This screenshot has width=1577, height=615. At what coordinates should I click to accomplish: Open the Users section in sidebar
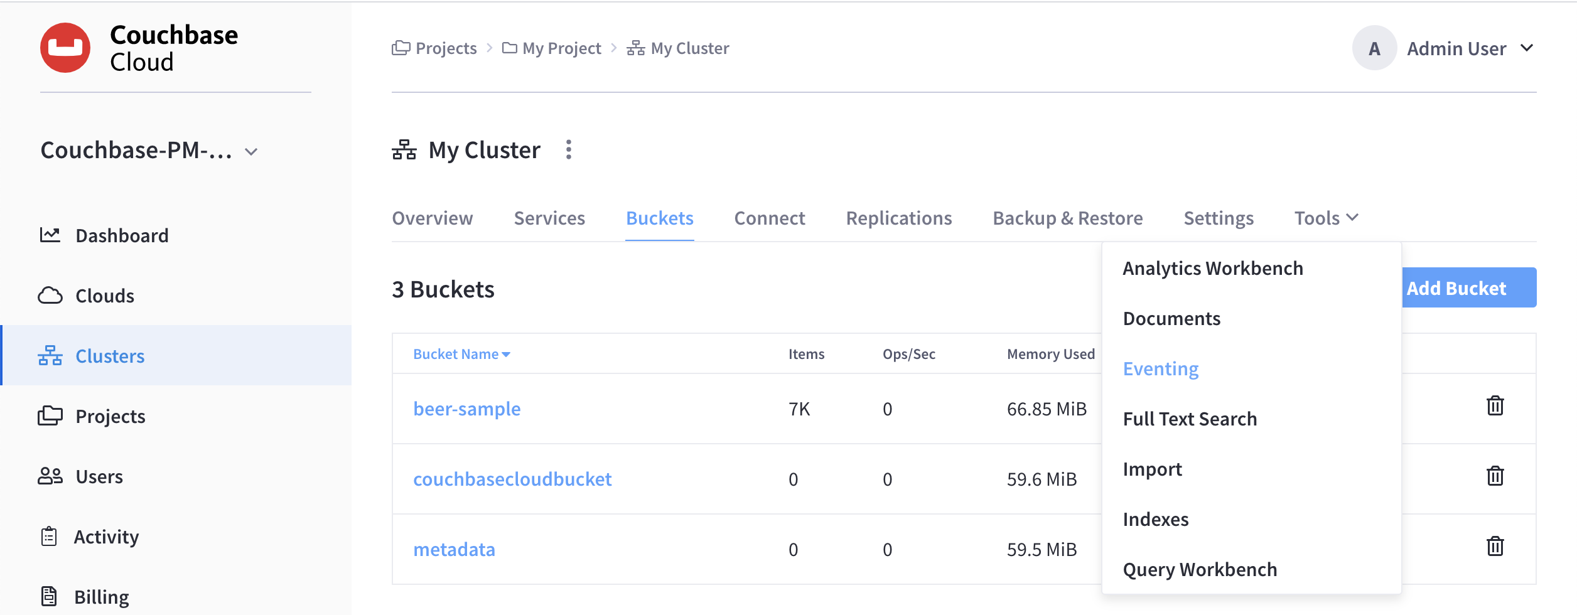[99, 476]
